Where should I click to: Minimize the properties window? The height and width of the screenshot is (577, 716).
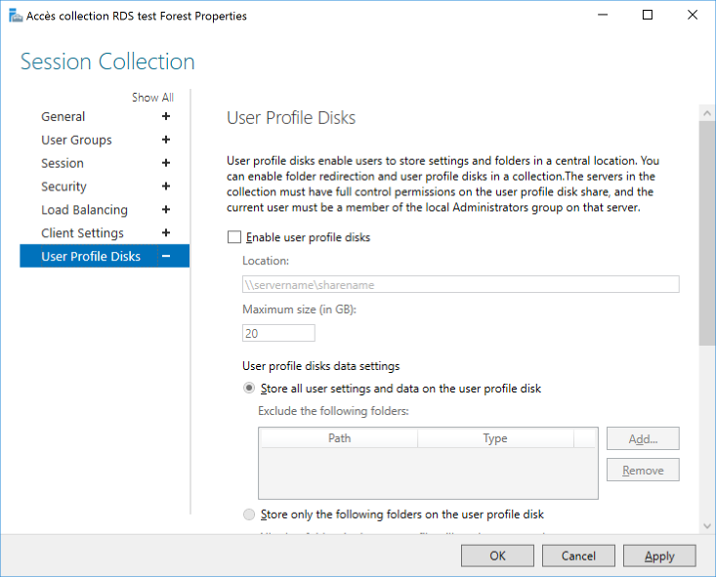coord(603,15)
